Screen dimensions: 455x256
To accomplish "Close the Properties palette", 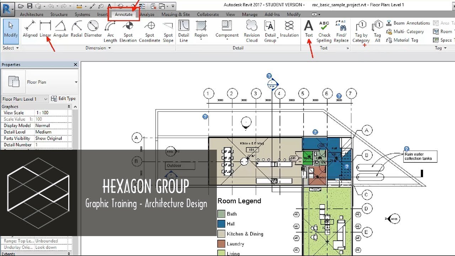I will coord(75,65).
